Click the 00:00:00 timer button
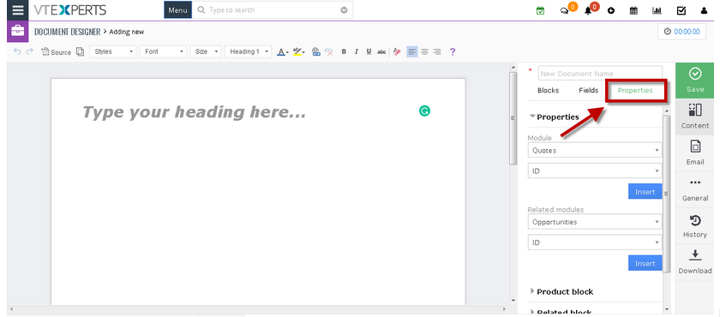720x317 pixels. pyautogui.click(x=682, y=32)
